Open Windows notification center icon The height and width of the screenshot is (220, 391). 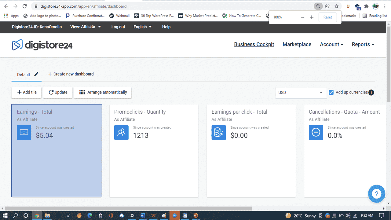tap(382, 215)
